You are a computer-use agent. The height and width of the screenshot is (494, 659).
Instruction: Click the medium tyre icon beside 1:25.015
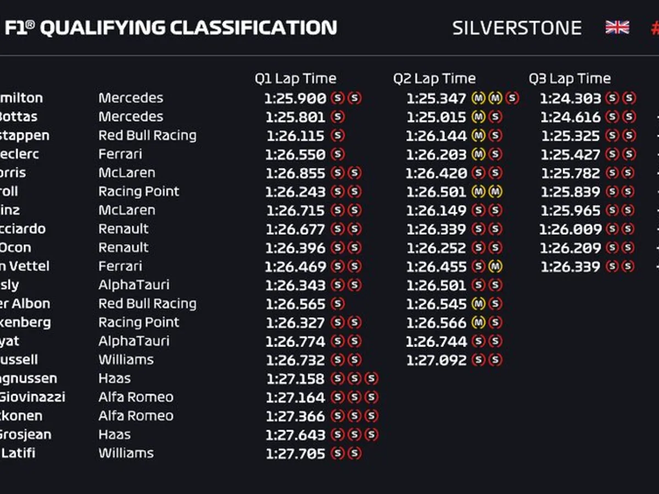pos(478,117)
